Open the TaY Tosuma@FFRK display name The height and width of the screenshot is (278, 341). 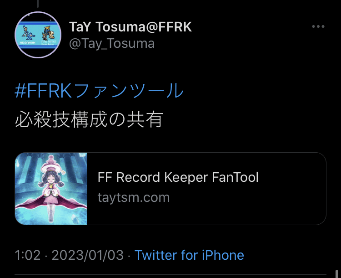tap(130, 27)
